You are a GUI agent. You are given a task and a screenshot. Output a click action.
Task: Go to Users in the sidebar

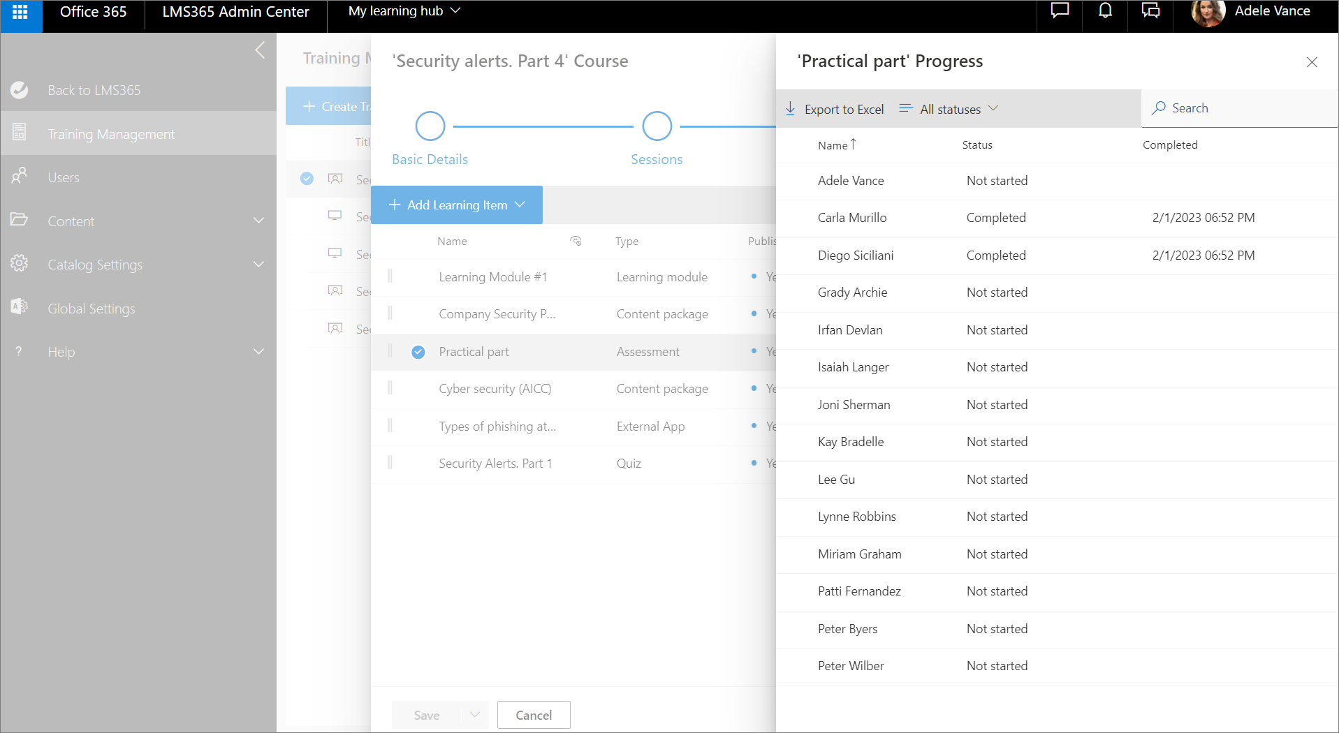(x=64, y=177)
